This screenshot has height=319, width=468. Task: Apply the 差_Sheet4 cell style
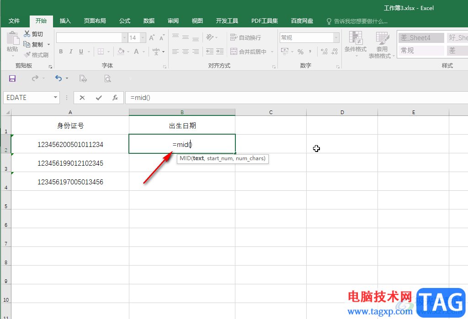coord(421,38)
